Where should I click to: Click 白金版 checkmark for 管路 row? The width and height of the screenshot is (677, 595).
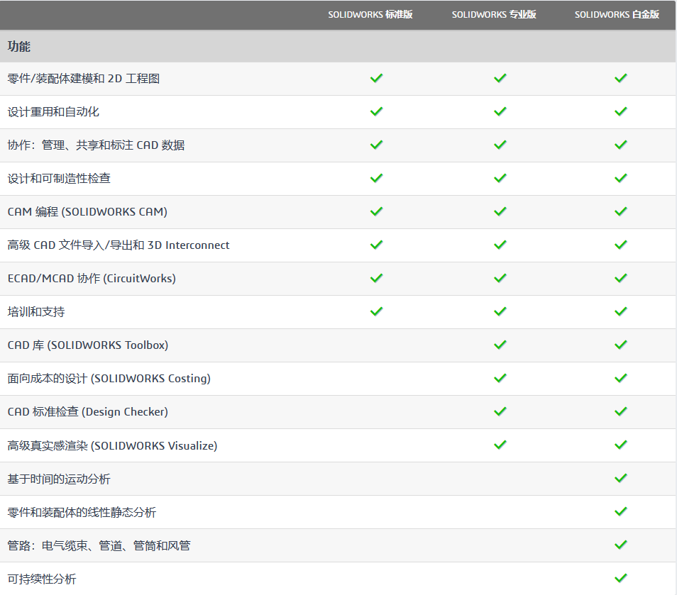pos(621,545)
